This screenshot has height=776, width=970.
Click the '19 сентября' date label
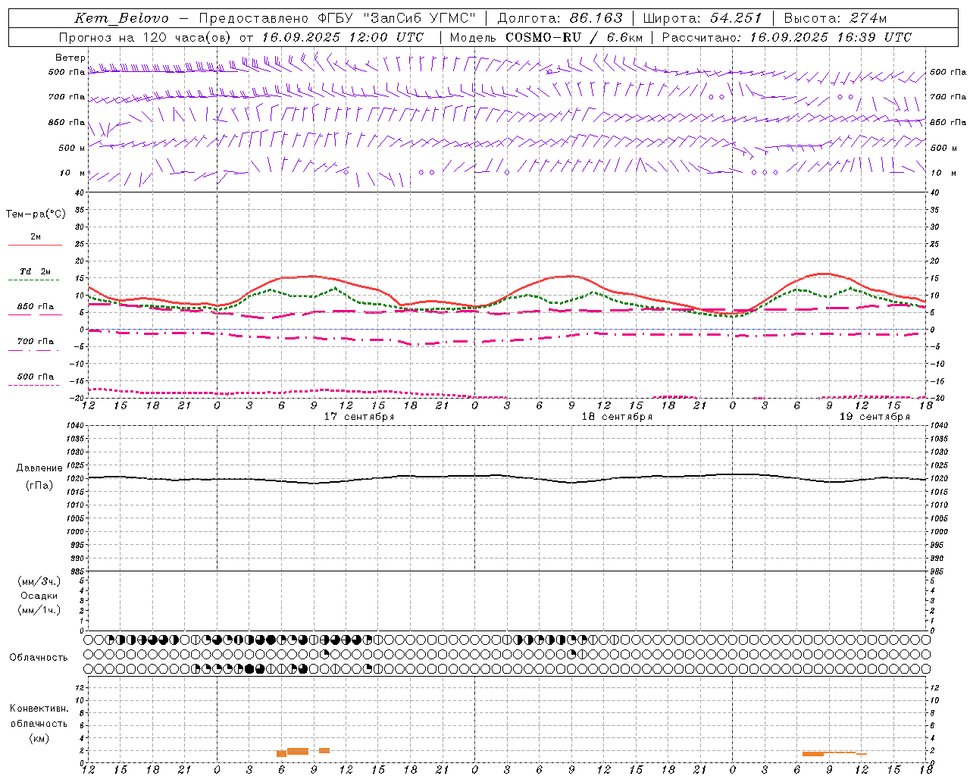[x=875, y=417]
